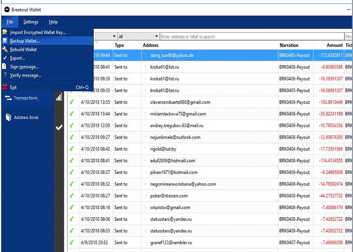
Task: Click the key icon beside Import Encrypted Wallet Key
Action: coord(5,32)
